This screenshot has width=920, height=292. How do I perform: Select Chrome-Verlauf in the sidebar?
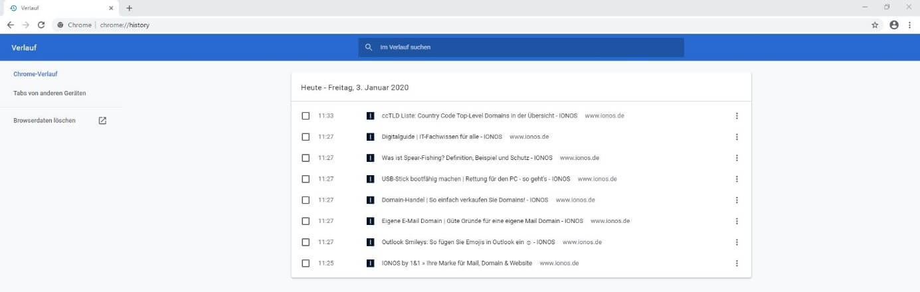35,74
